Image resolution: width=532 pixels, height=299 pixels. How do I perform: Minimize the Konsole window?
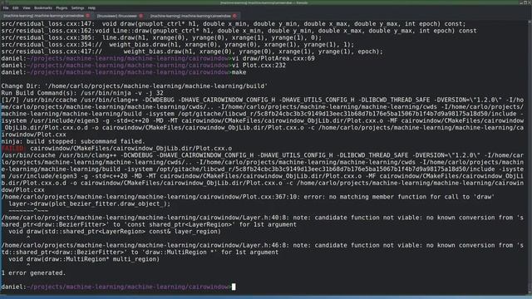(x=521, y=2)
